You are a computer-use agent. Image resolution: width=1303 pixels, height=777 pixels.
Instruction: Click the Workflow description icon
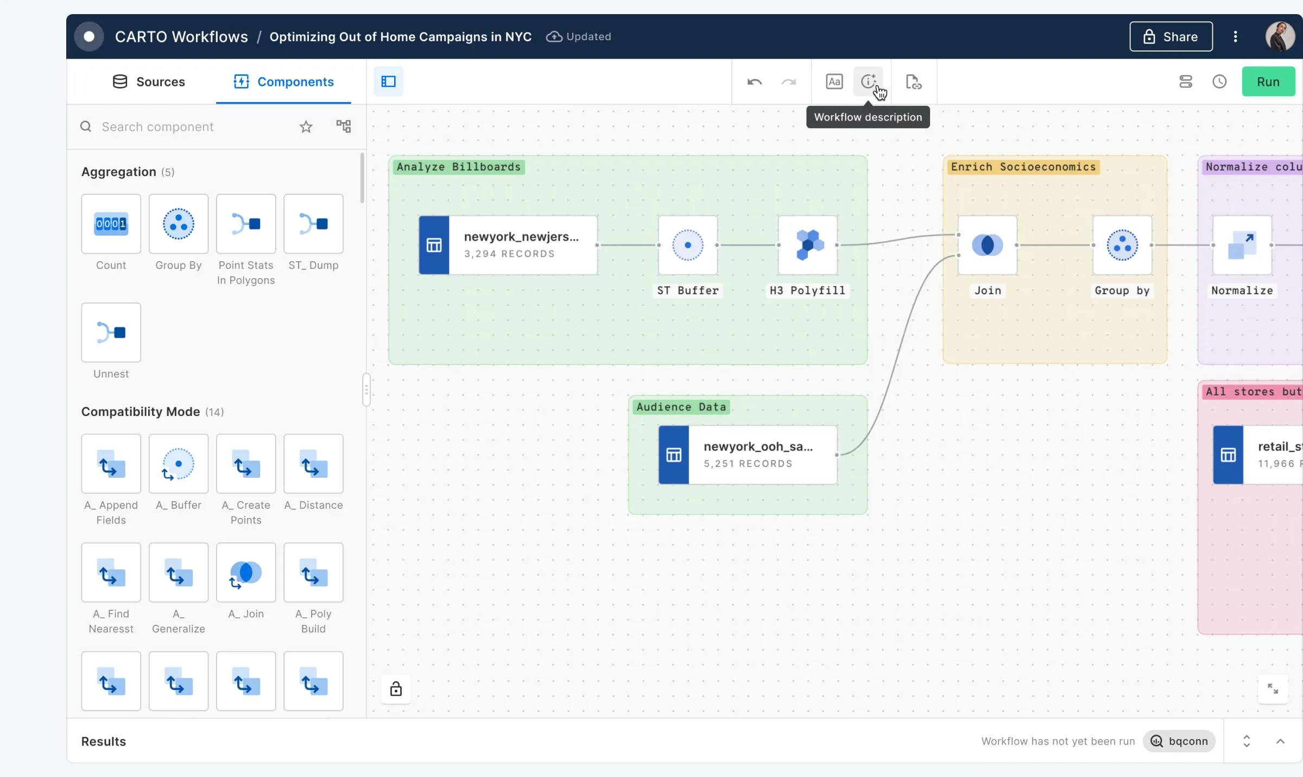pos(868,81)
